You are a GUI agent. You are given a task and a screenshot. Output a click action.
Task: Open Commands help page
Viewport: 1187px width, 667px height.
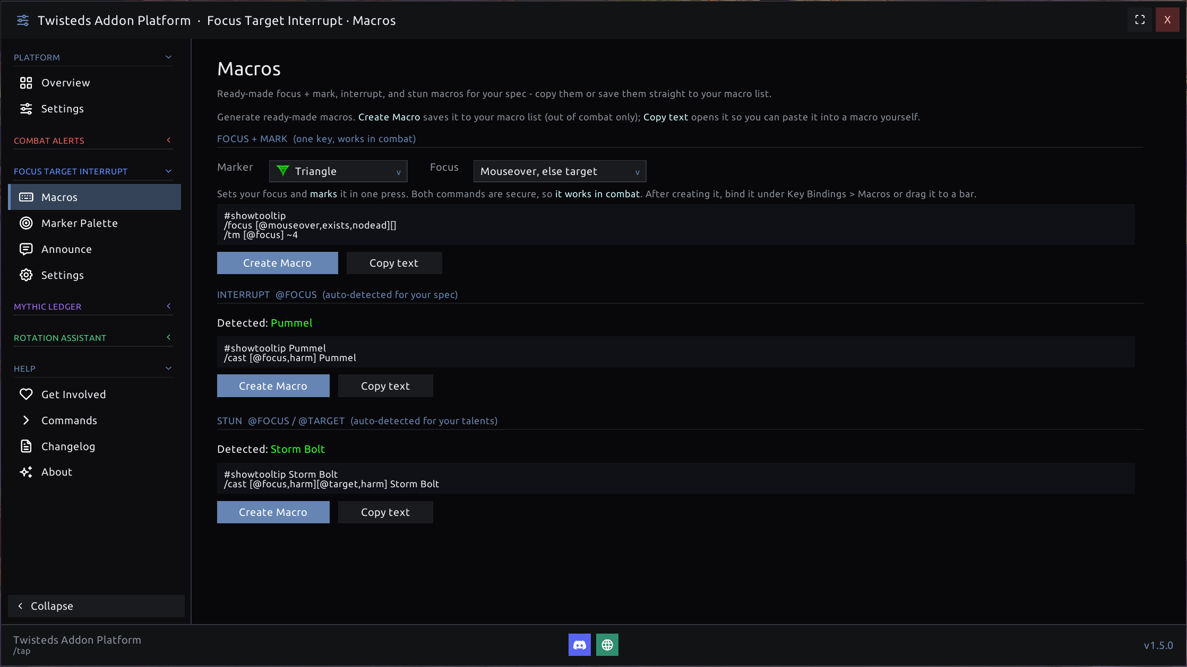(x=94, y=420)
